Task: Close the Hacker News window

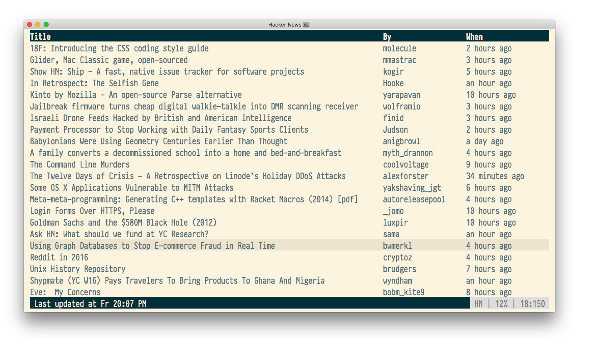Action: pos(29,25)
